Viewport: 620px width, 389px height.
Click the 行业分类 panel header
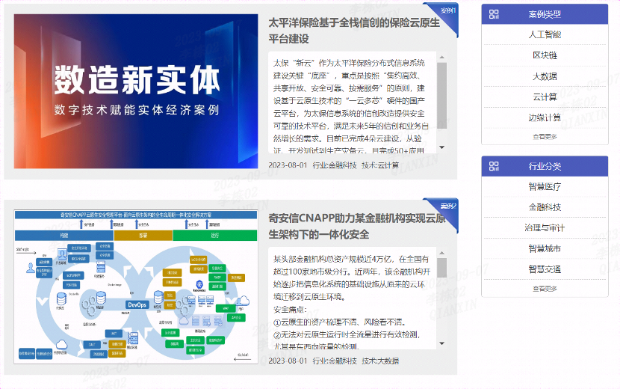tap(545, 166)
